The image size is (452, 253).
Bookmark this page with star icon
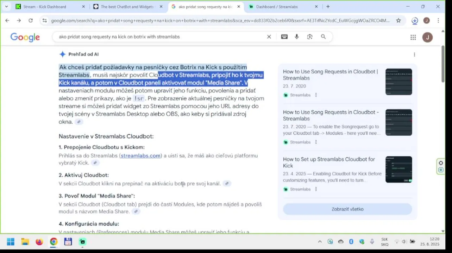click(398, 20)
